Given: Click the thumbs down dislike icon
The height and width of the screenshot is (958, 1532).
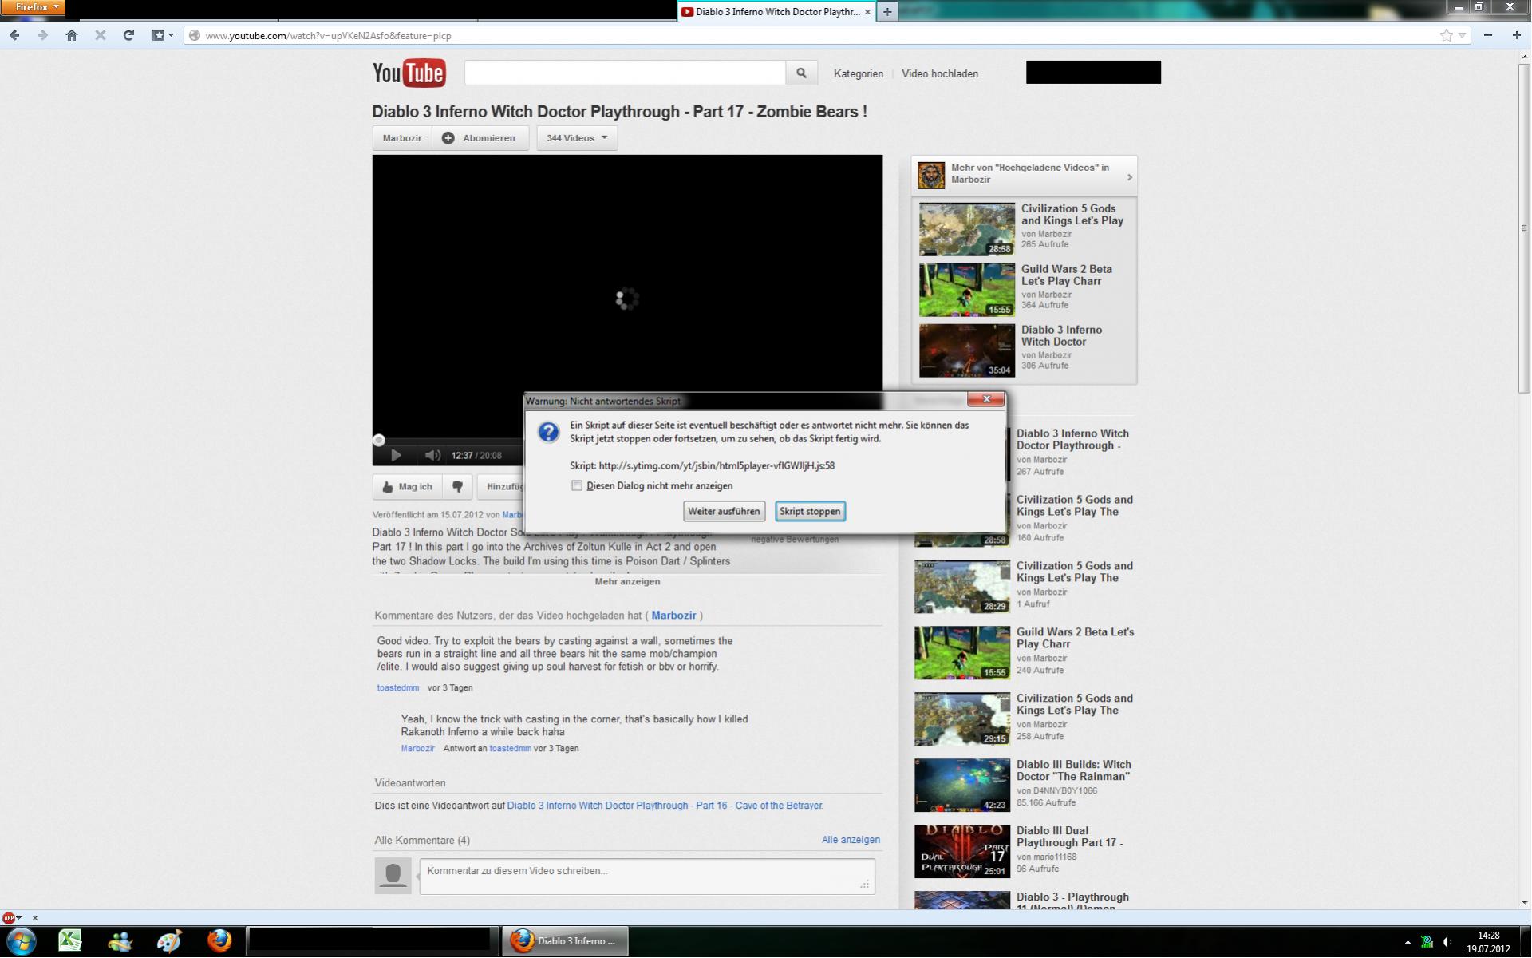Looking at the screenshot, I should pos(457,486).
